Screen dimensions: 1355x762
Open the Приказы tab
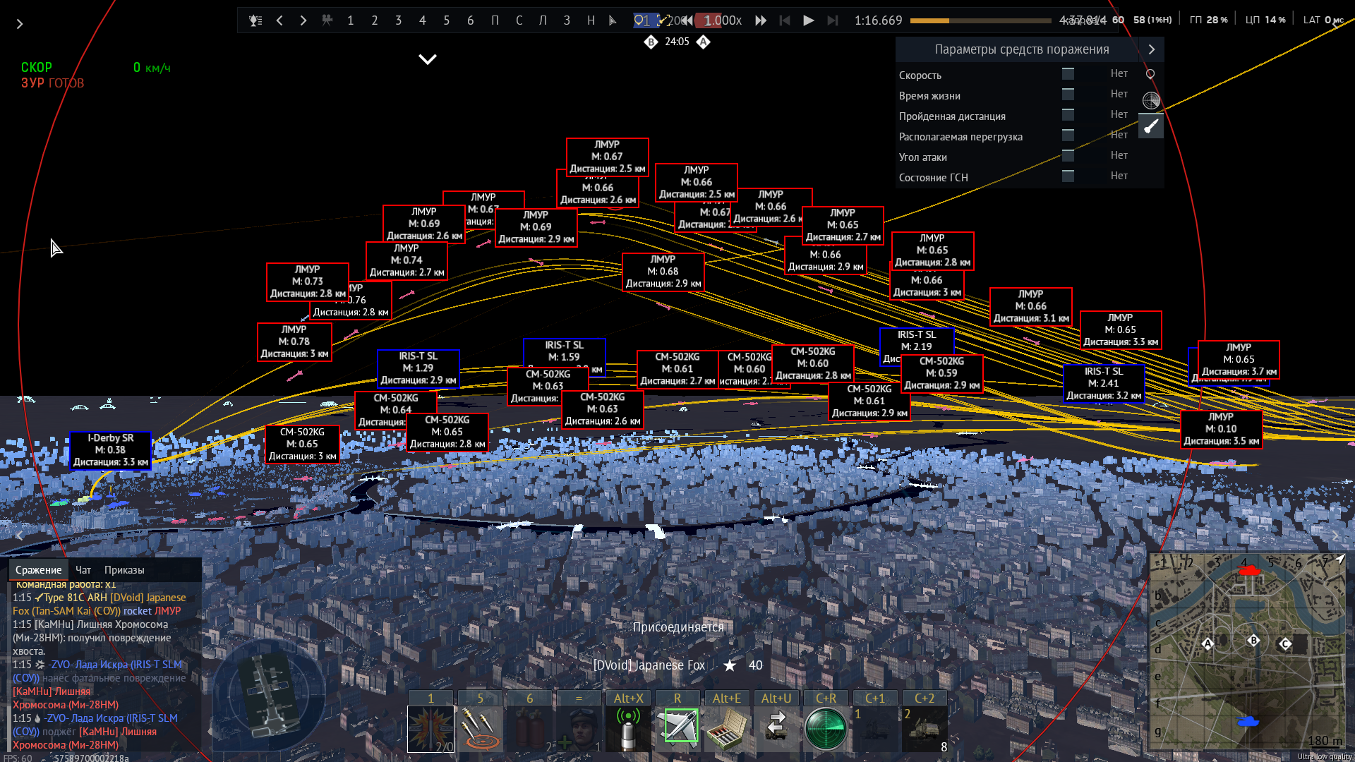click(x=124, y=570)
